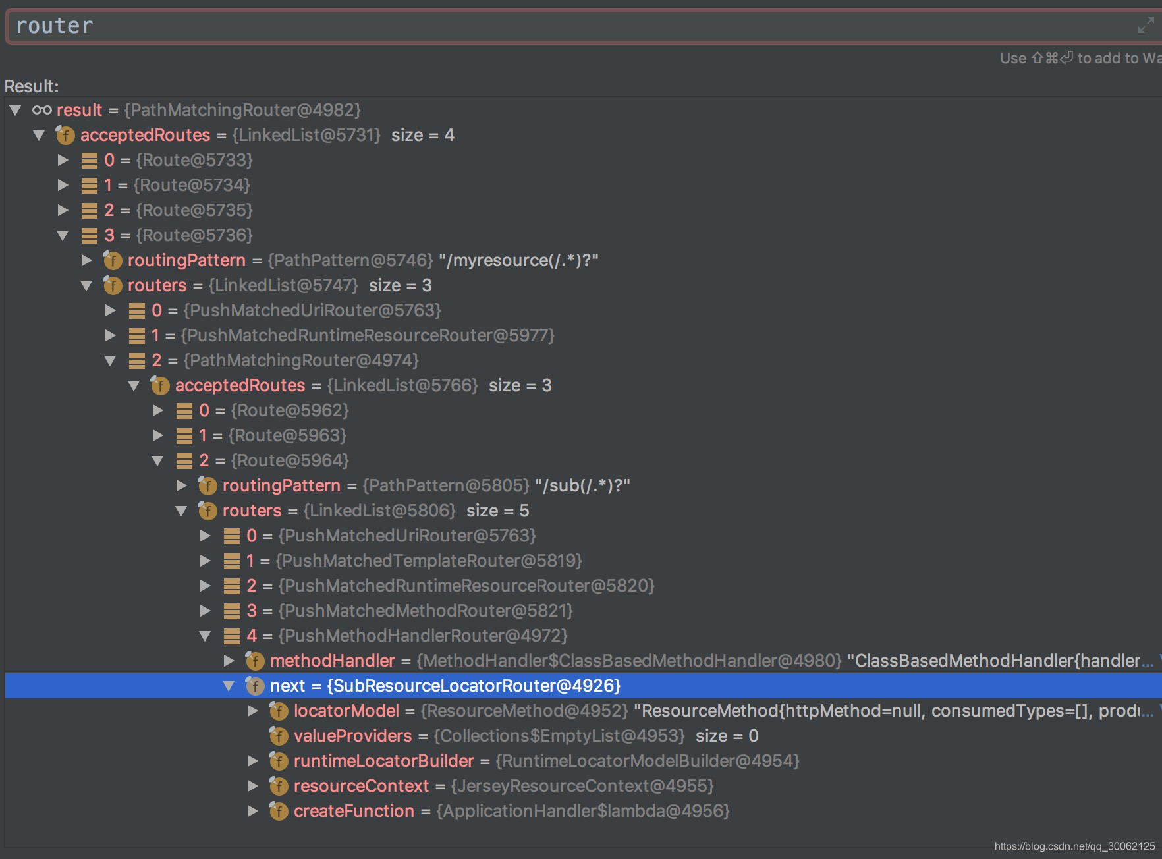Click list element icon of PushMatchedTemplateRouter@5819
The height and width of the screenshot is (859, 1162).
[231, 561]
